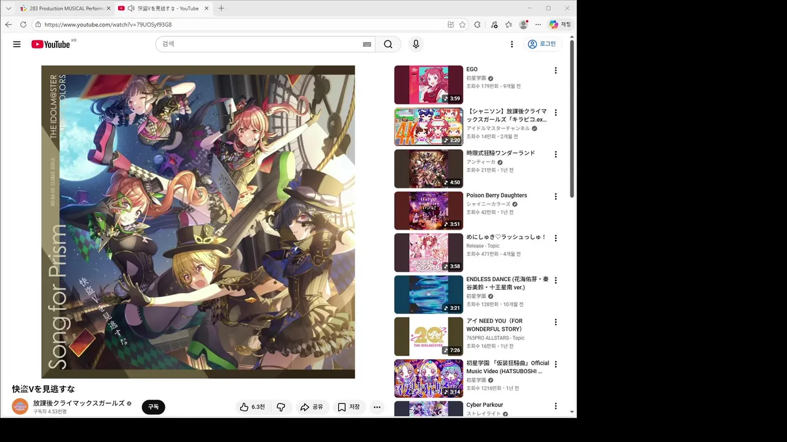Dislike the video with thumbs down

pos(281,407)
